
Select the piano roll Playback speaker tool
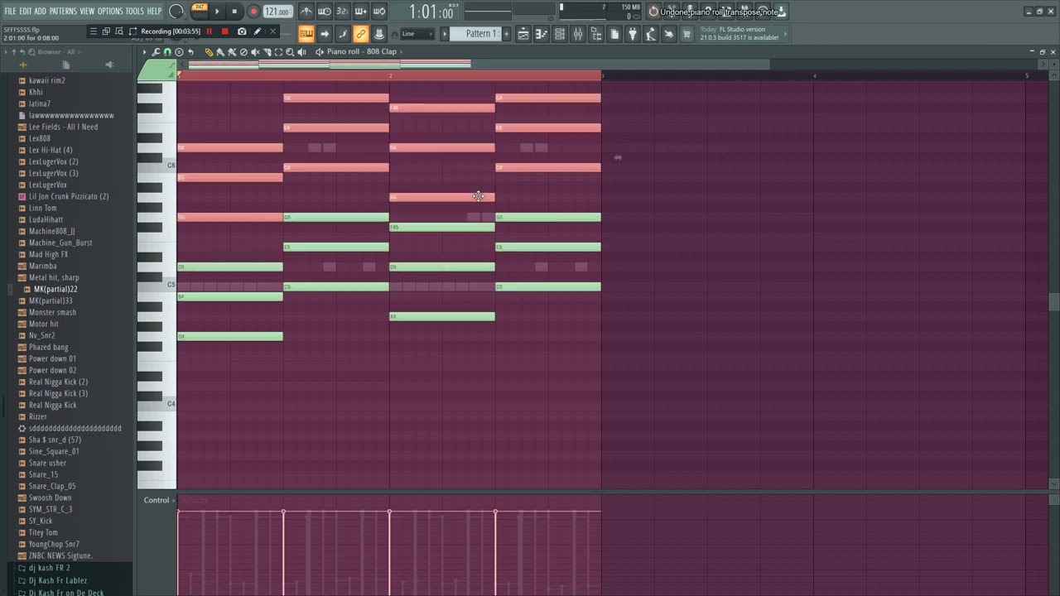301,52
